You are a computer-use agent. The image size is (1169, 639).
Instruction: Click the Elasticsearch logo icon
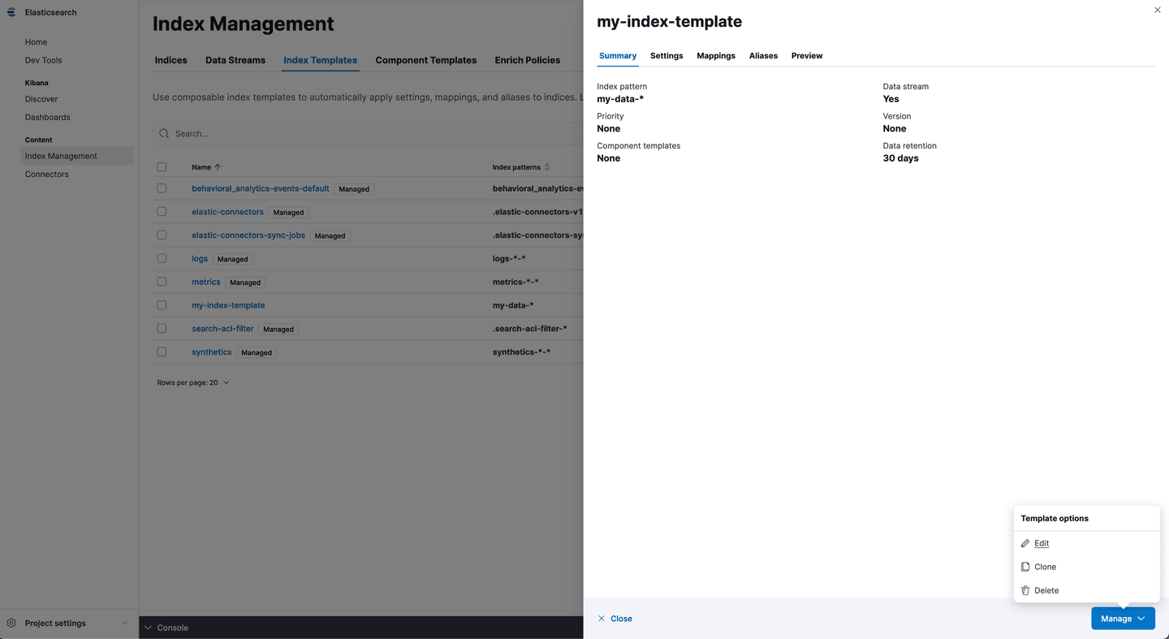point(11,12)
